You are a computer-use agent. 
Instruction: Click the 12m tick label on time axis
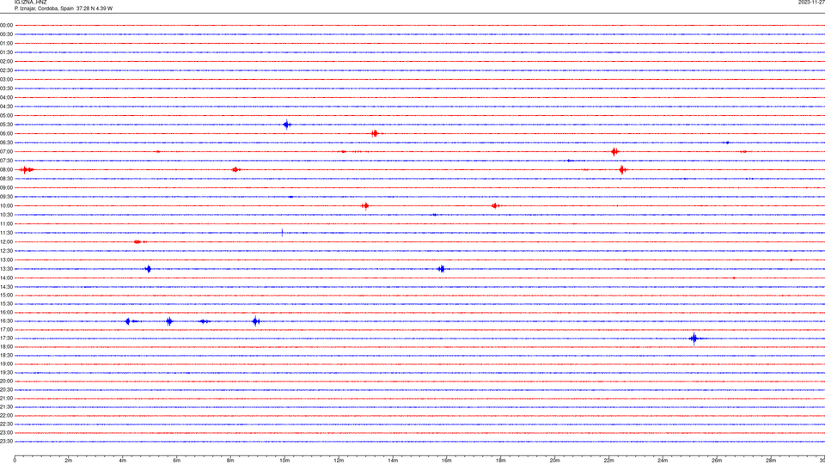tap(339, 461)
